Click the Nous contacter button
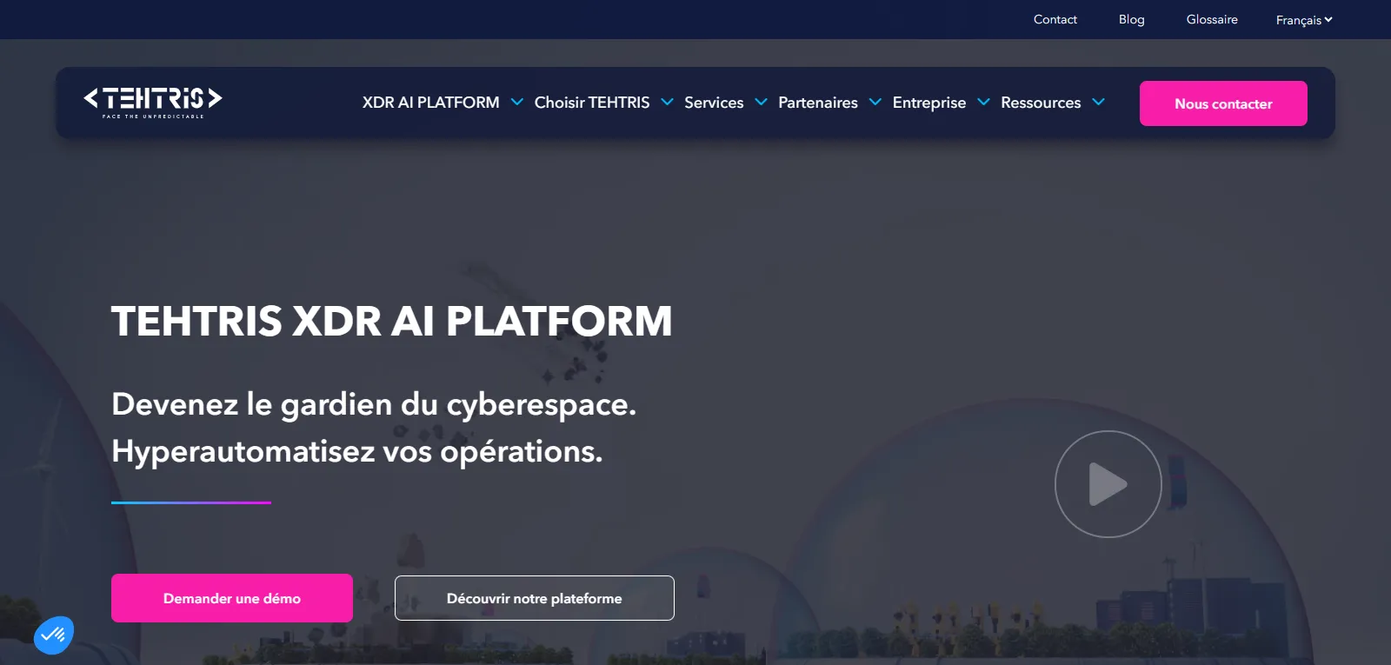The height and width of the screenshot is (665, 1391). coord(1223,103)
